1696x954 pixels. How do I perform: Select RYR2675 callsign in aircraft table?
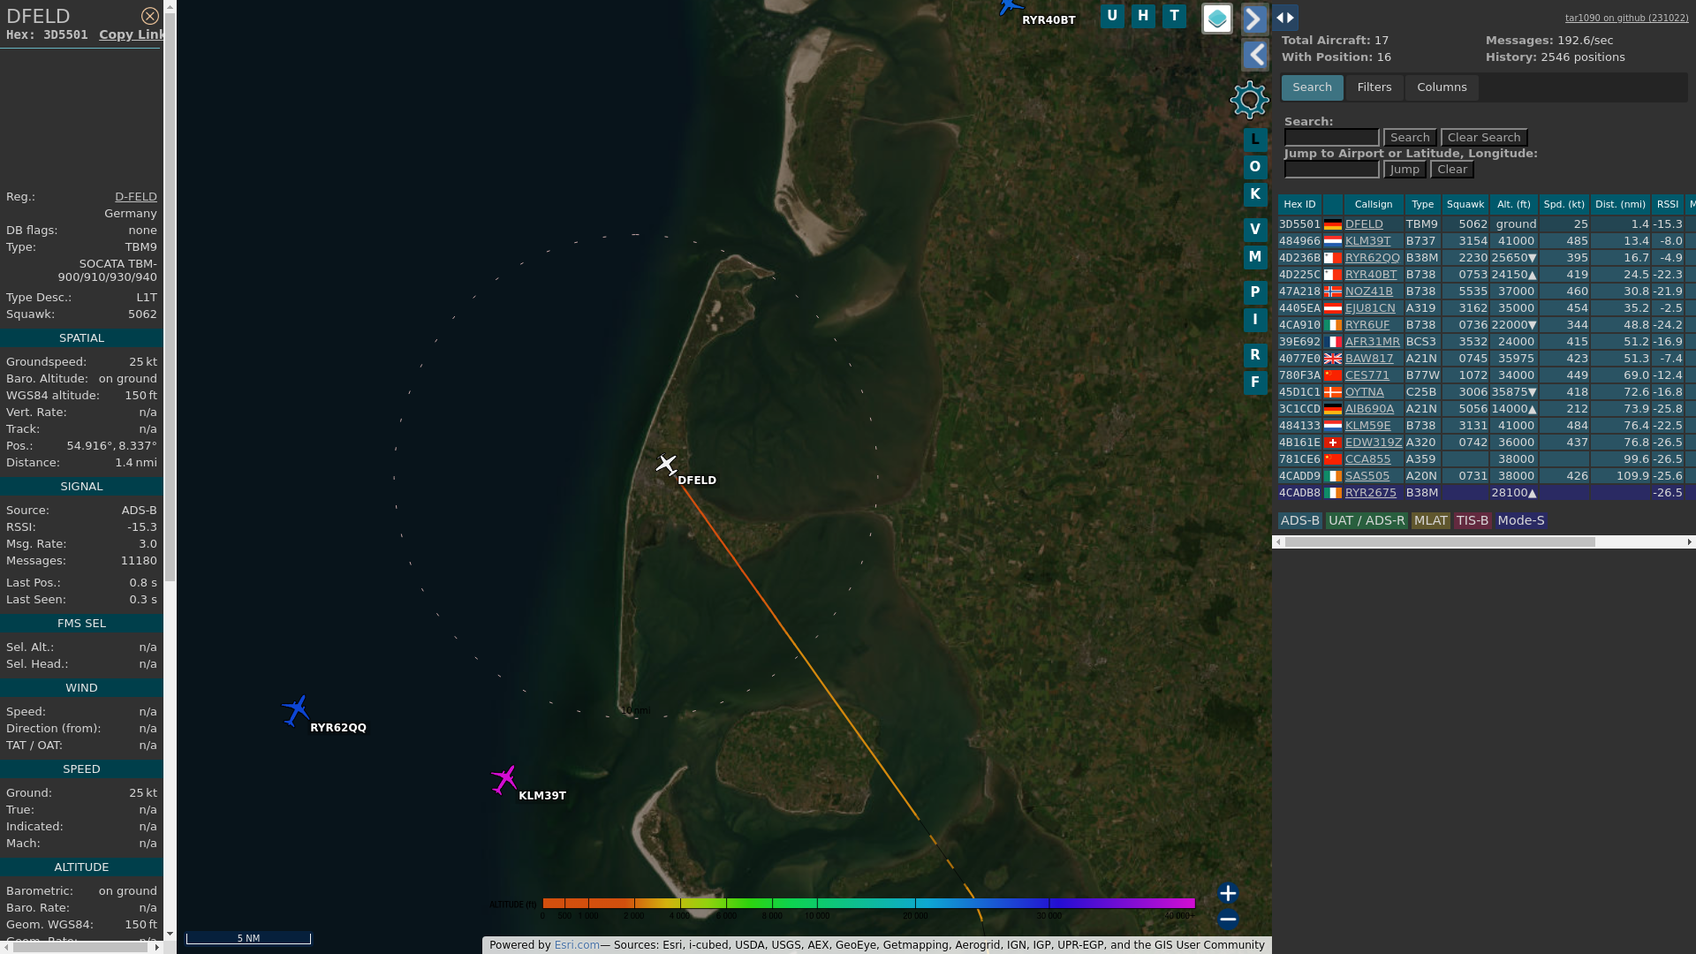(x=1370, y=493)
